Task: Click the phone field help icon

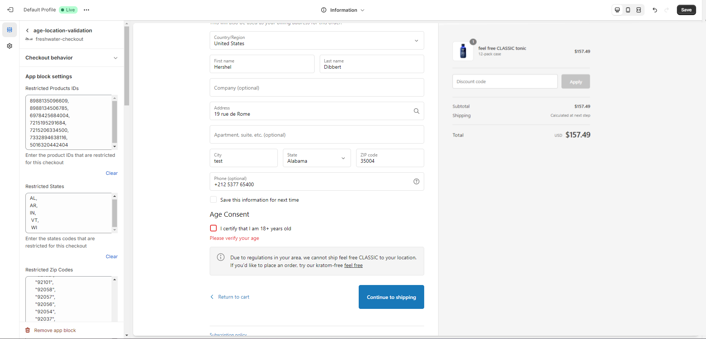Action: click(x=416, y=181)
